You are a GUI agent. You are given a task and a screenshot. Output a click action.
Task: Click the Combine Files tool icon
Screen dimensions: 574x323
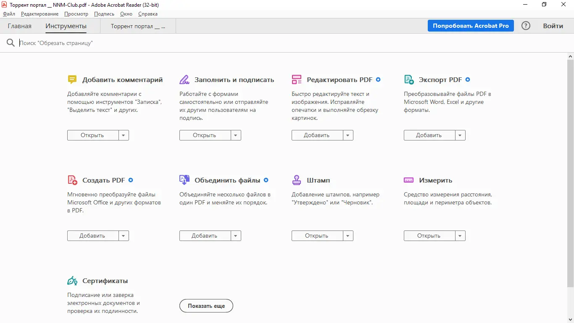click(184, 180)
